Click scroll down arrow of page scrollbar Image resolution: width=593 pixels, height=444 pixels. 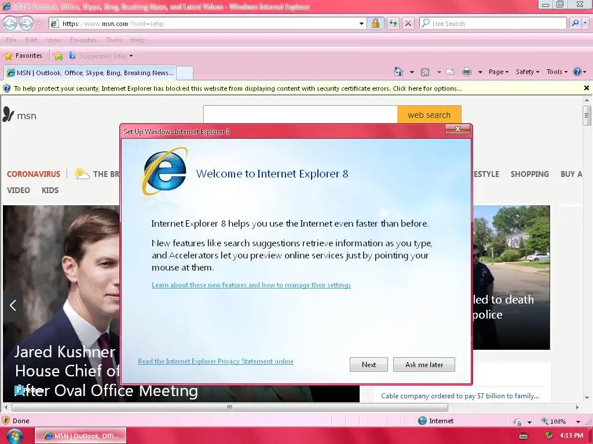[x=587, y=398]
